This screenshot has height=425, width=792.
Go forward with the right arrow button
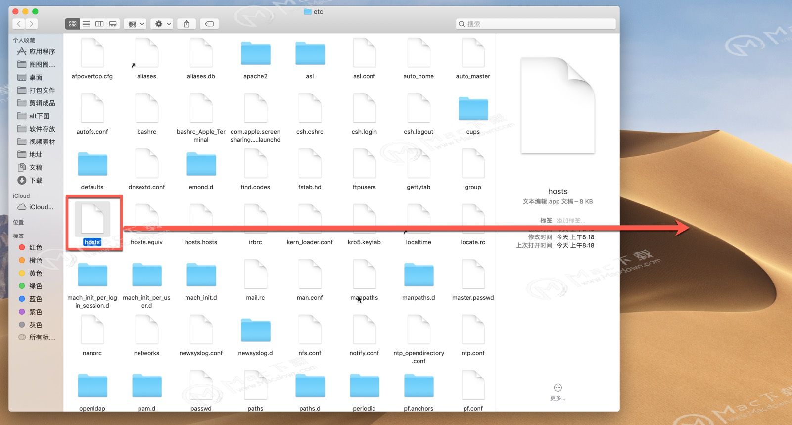pyautogui.click(x=32, y=24)
